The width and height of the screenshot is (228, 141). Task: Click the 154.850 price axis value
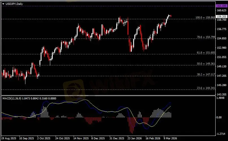(222, 39)
